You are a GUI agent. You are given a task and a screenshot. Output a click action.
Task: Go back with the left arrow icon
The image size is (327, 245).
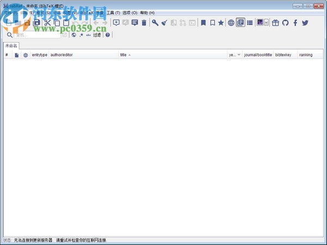pyautogui.click(x=96, y=23)
